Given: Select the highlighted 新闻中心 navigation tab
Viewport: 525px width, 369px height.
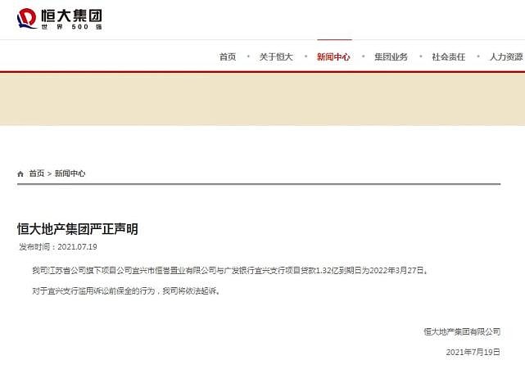Looking at the screenshot, I should tap(333, 57).
